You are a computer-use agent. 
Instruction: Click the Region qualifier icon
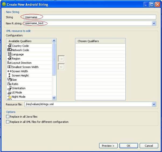pyautogui.click(x=9, y=58)
